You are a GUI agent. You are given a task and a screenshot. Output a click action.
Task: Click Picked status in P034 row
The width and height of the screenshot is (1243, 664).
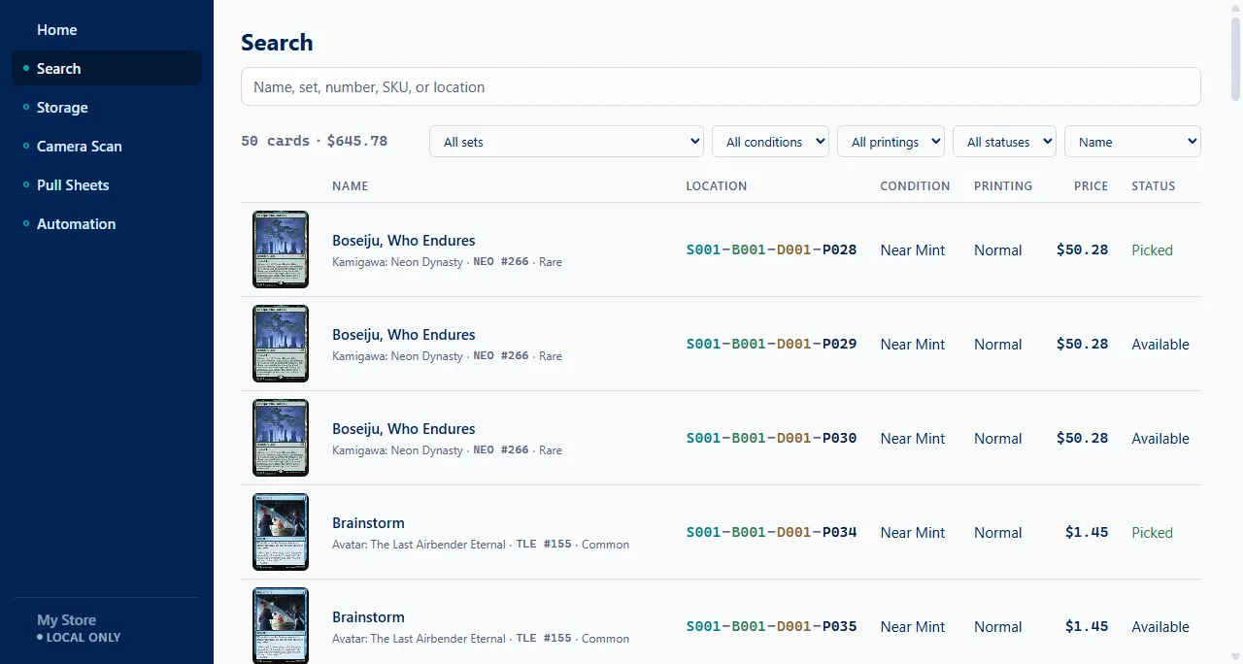[1152, 533]
